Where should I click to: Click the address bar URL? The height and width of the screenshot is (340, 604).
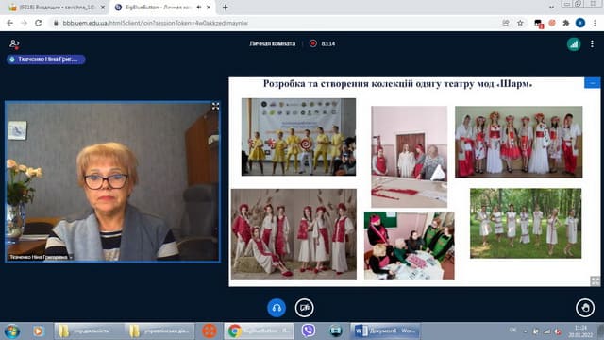pyautogui.click(x=155, y=23)
